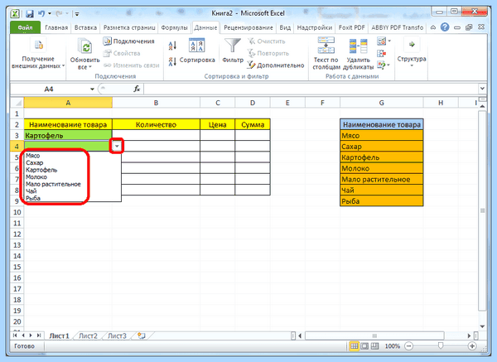The image size is (497, 362).
Task: Open the Structure (Структура) group icon
Action: 412,45
